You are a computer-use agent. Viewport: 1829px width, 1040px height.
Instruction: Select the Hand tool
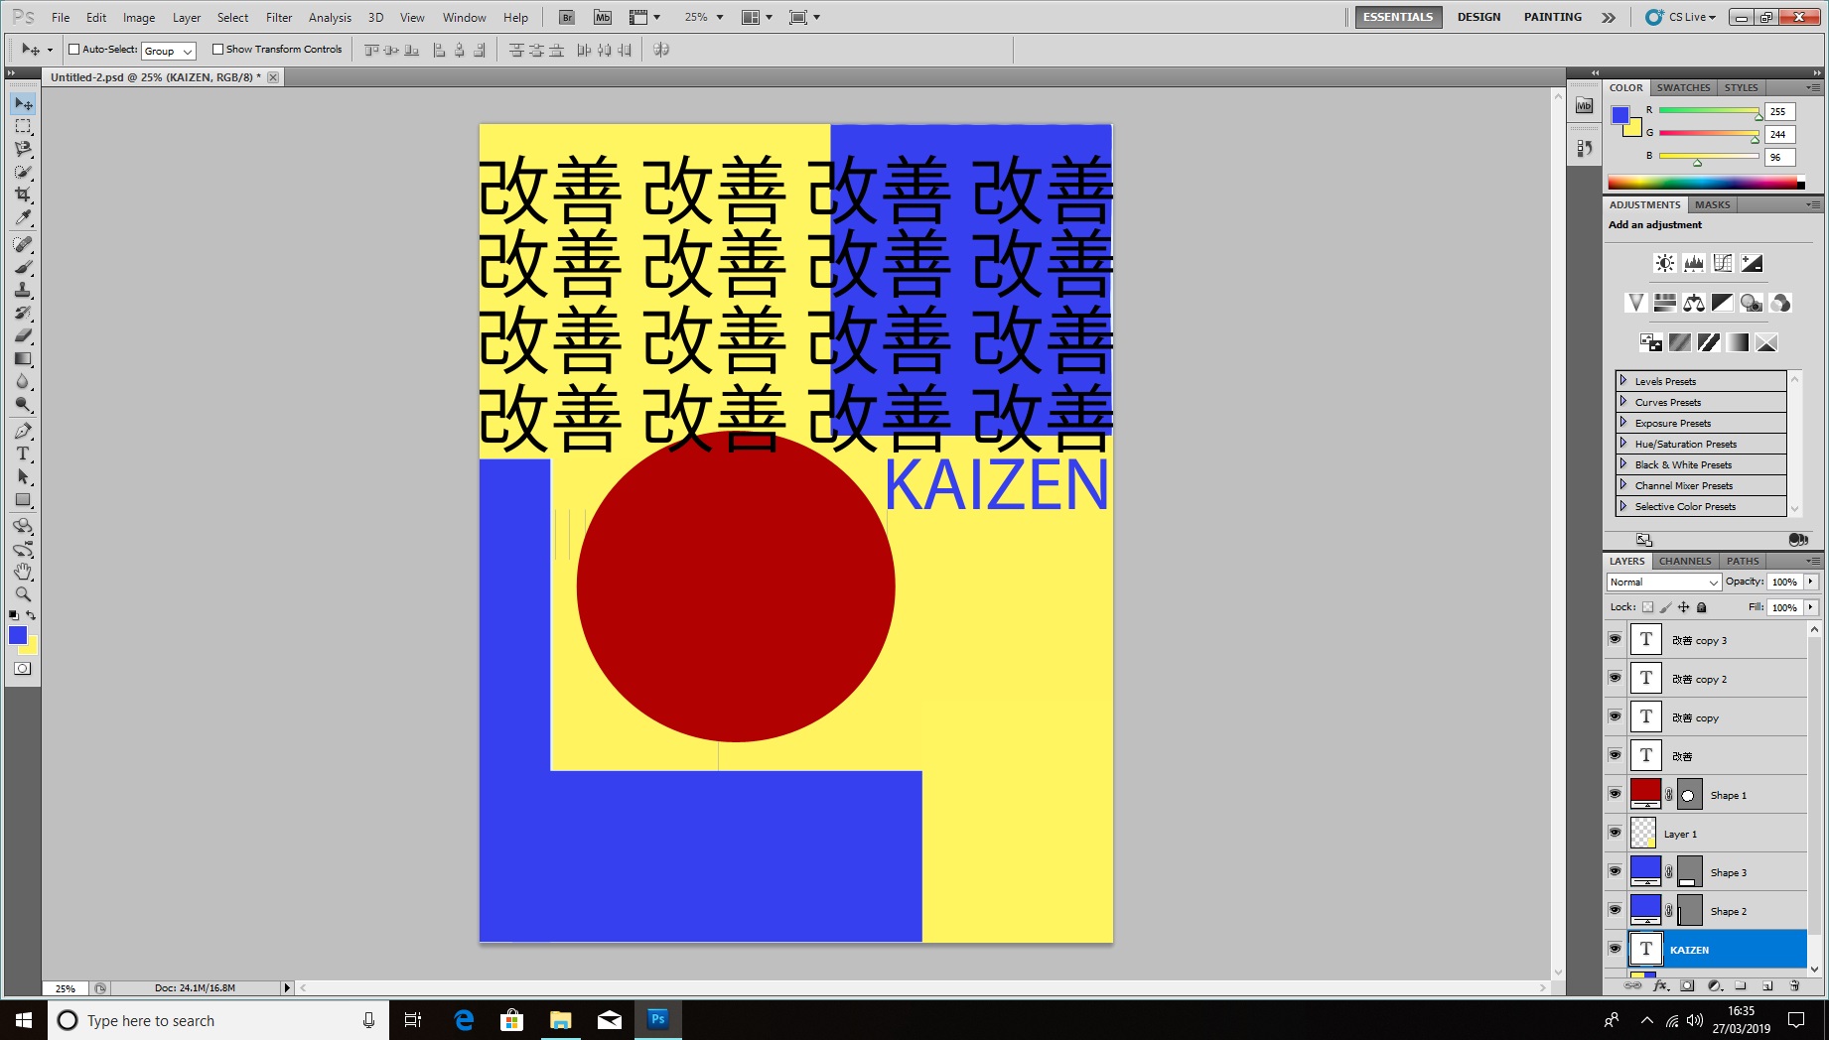pos(23,572)
